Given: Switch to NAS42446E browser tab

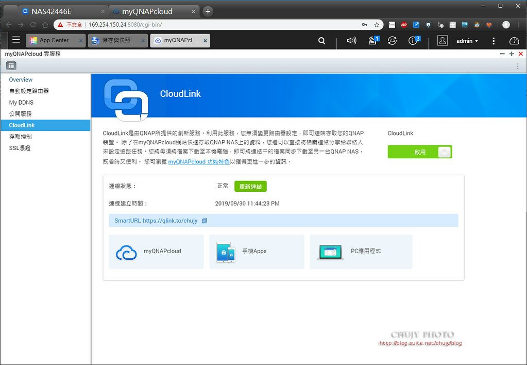Looking at the screenshot, I should pyautogui.click(x=63, y=11).
